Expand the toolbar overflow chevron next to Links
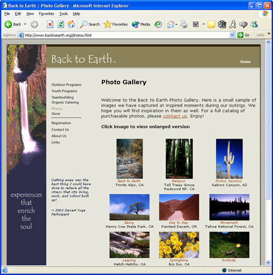This screenshot has width=273, height=275. tap(269, 34)
